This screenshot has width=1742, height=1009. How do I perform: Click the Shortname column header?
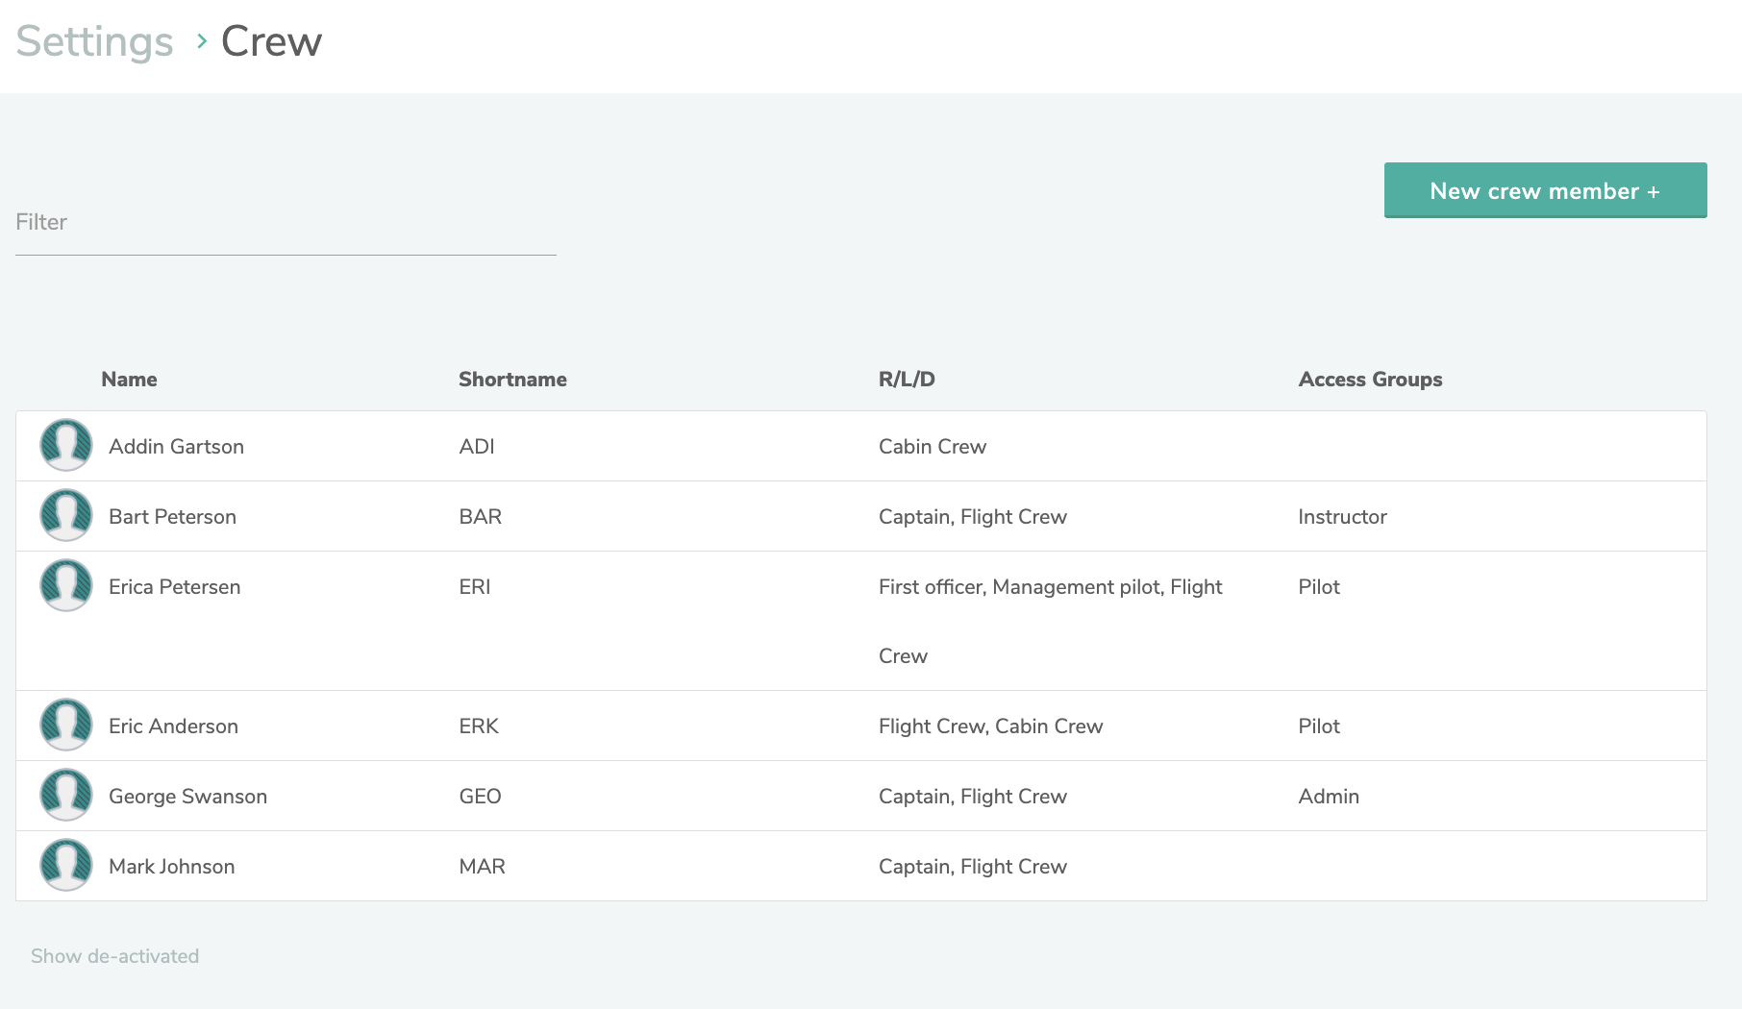(x=512, y=380)
